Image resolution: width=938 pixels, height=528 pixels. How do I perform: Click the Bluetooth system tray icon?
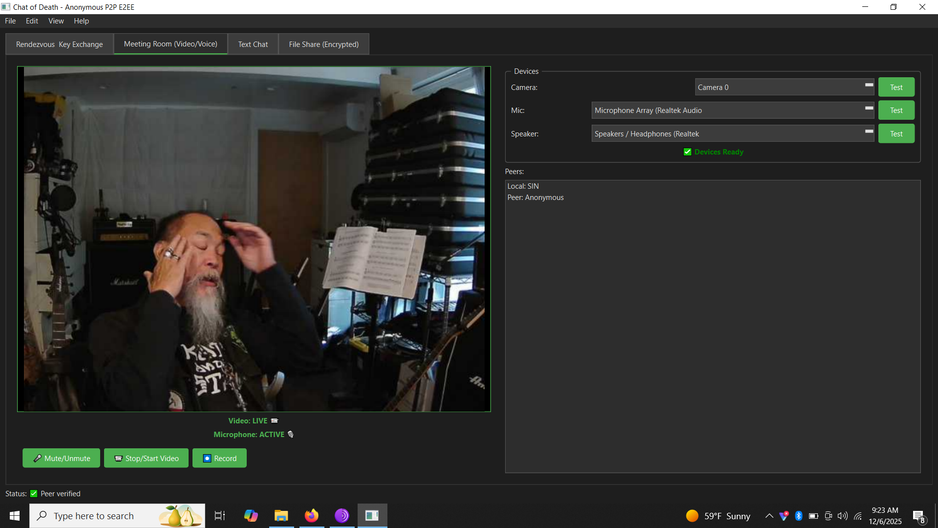pos(799,516)
